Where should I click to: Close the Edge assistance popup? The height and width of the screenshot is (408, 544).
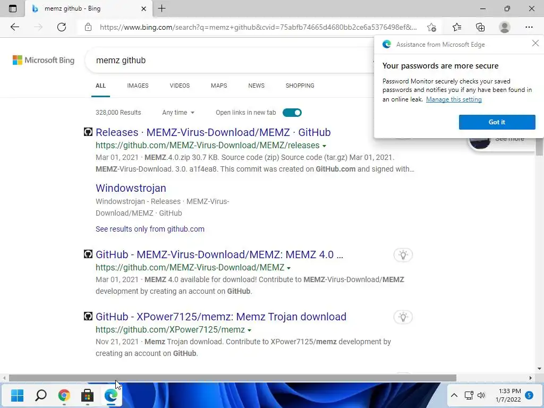(535, 43)
